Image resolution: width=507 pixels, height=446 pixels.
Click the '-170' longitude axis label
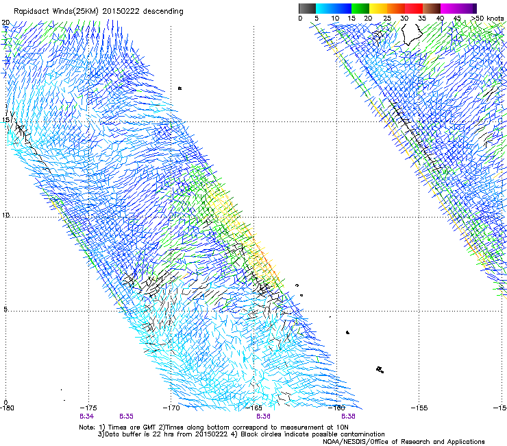171,408
